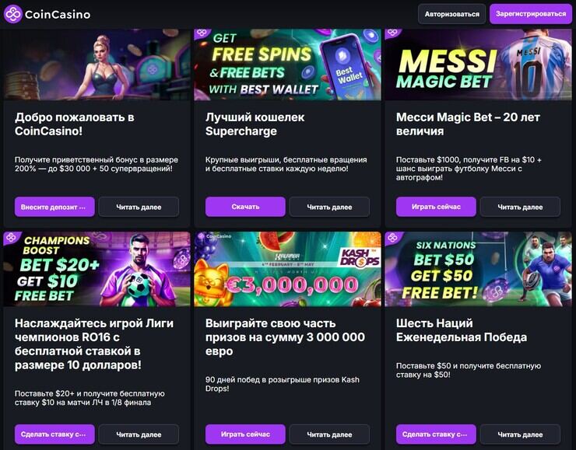Open the welcome dealer banner image
The width and height of the screenshot is (576, 450).
(x=97, y=65)
